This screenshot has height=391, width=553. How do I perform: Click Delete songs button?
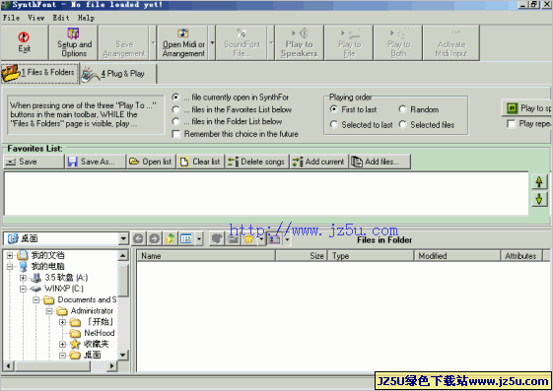point(256,162)
